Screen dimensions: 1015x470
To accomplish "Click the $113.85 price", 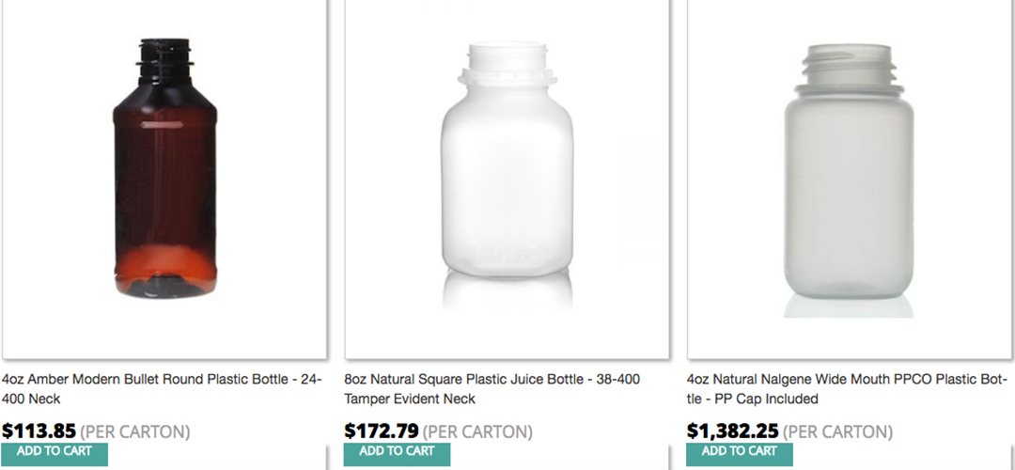I will point(39,431).
